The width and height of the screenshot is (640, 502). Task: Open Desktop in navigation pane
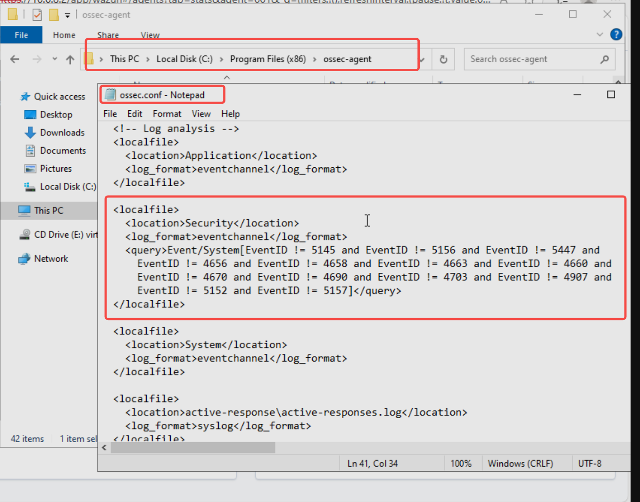(56, 115)
